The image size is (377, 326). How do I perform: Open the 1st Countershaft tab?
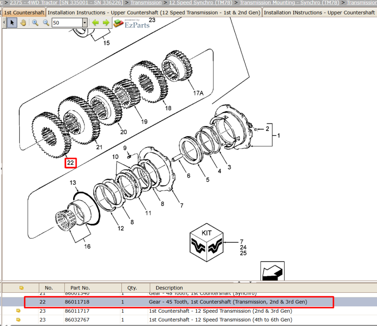coord(24,12)
